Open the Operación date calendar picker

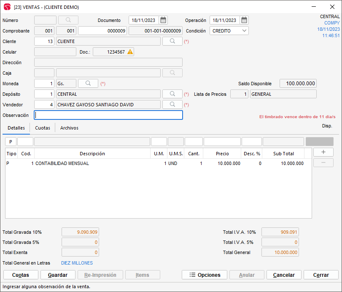point(244,20)
